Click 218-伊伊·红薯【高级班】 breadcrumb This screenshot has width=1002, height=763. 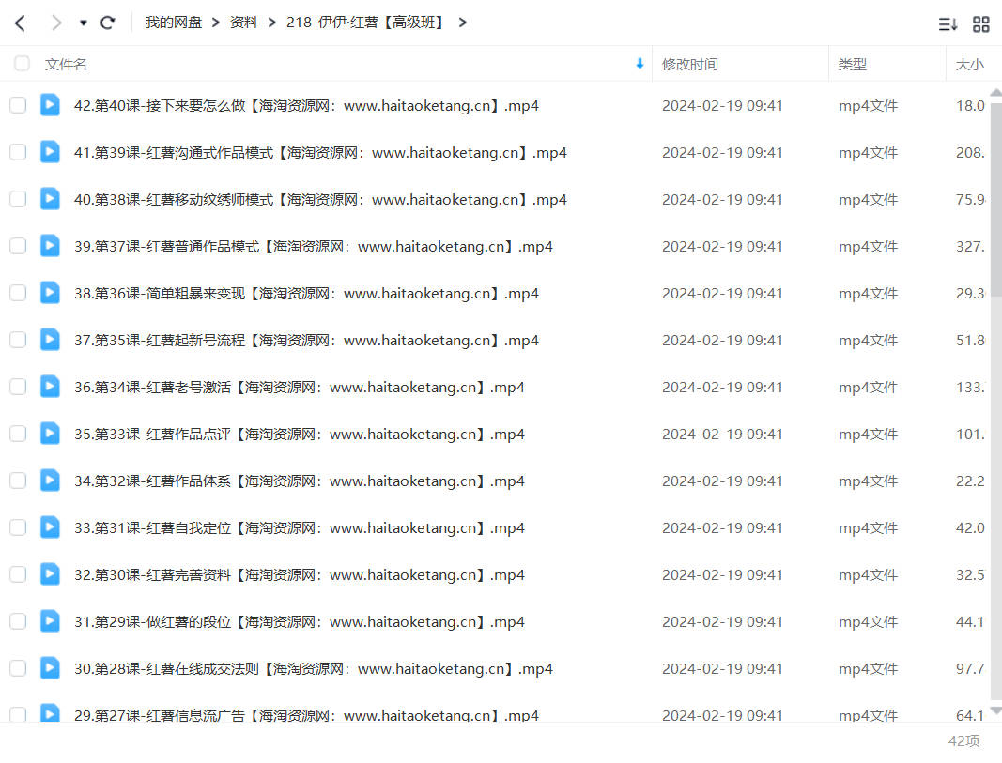pos(365,23)
